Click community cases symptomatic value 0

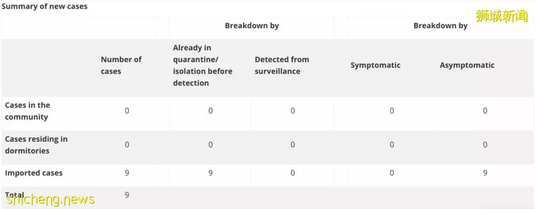pyautogui.click(x=392, y=111)
